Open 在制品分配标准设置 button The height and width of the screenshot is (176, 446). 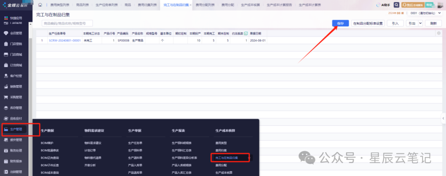pyautogui.click(x=368, y=23)
